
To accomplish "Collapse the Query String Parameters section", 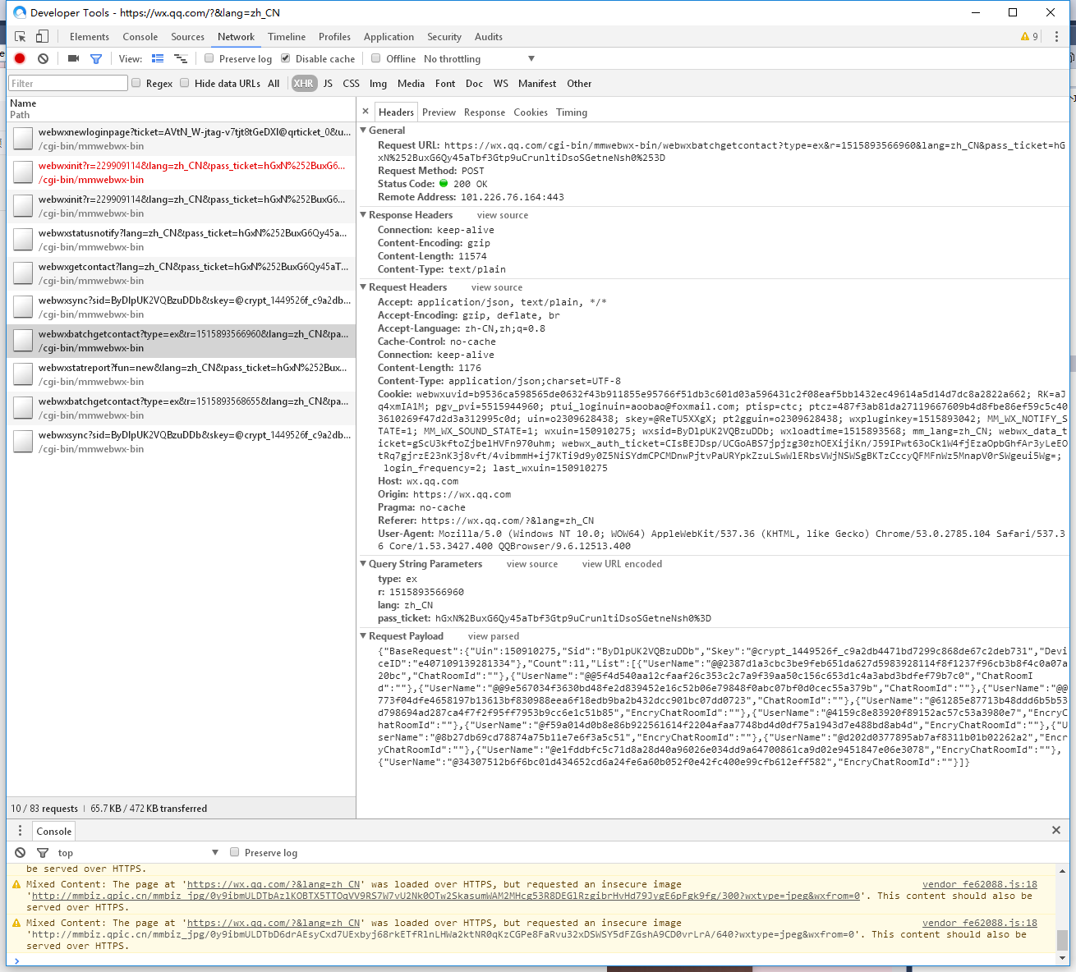I will [364, 563].
